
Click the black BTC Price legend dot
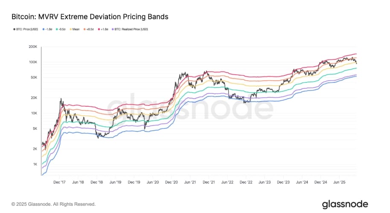(14, 29)
